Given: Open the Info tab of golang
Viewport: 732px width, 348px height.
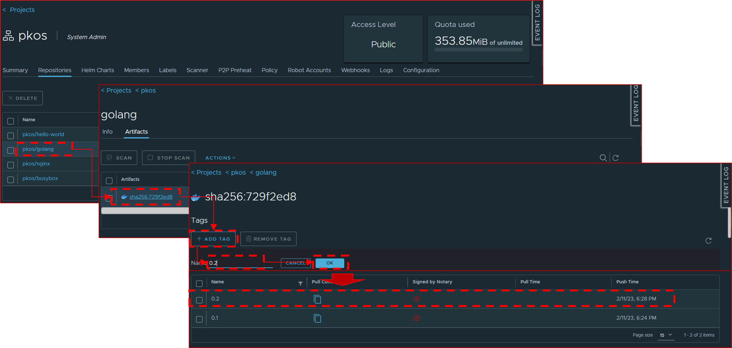Looking at the screenshot, I should click(x=107, y=132).
